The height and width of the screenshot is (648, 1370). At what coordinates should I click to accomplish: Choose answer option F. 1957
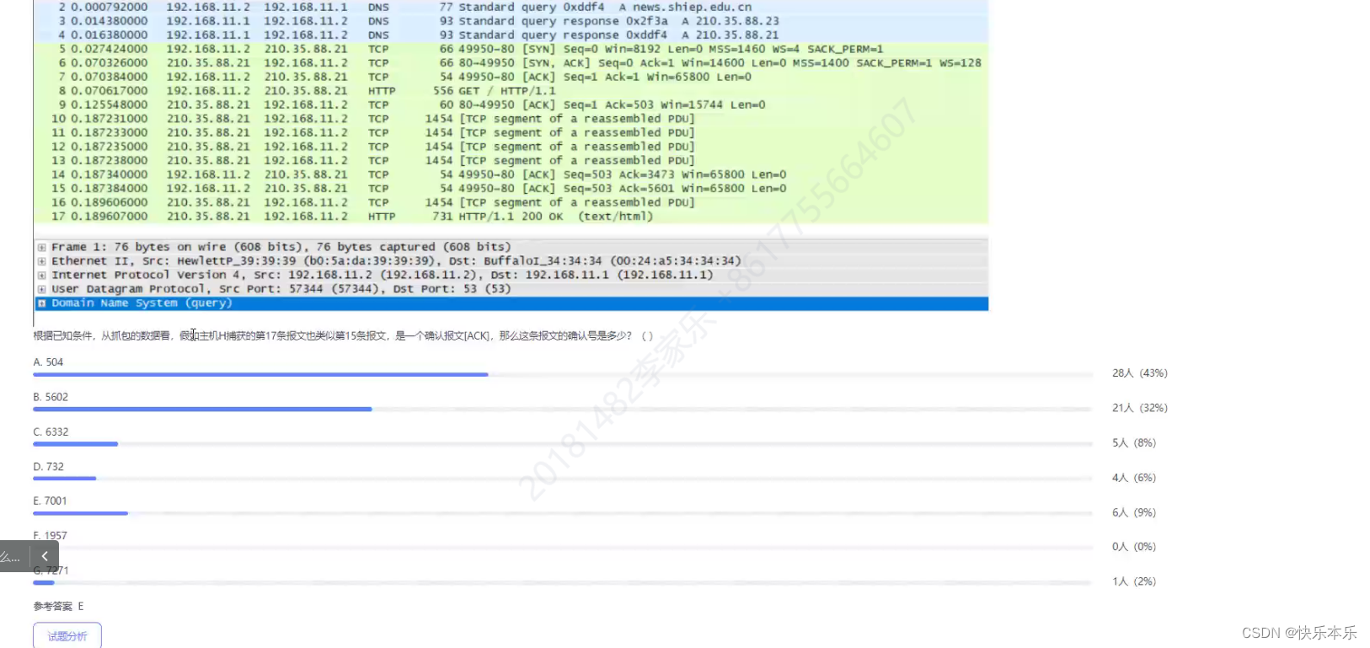pyautogui.click(x=50, y=535)
